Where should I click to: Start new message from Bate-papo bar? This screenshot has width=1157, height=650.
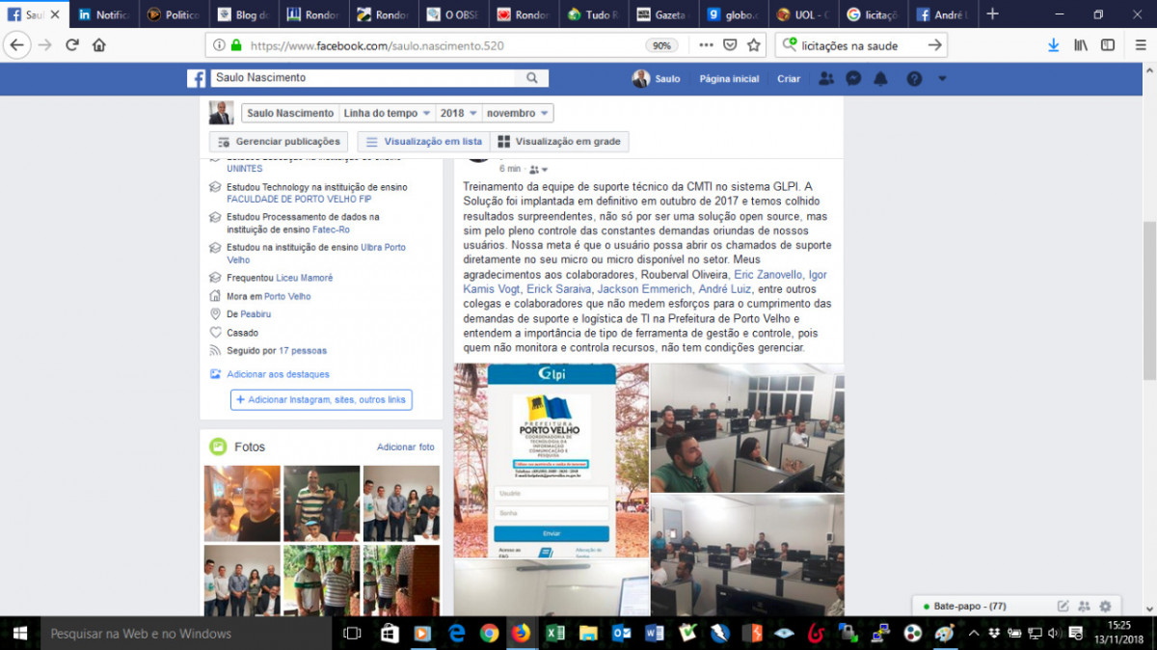tap(1063, 607)
